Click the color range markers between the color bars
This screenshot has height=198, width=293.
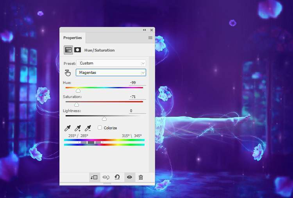pyautogui.click(x=91, y=142)
